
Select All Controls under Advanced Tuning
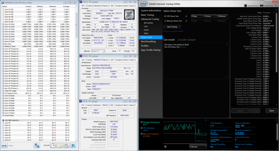click(x=148, y=23)
